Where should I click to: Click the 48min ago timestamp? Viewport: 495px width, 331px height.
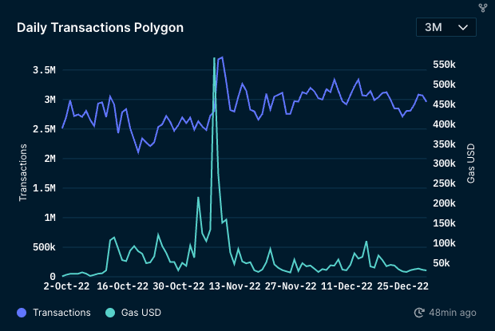click(453, 313)
